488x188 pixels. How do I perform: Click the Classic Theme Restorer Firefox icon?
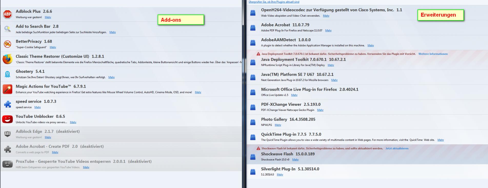pos(7,59)
